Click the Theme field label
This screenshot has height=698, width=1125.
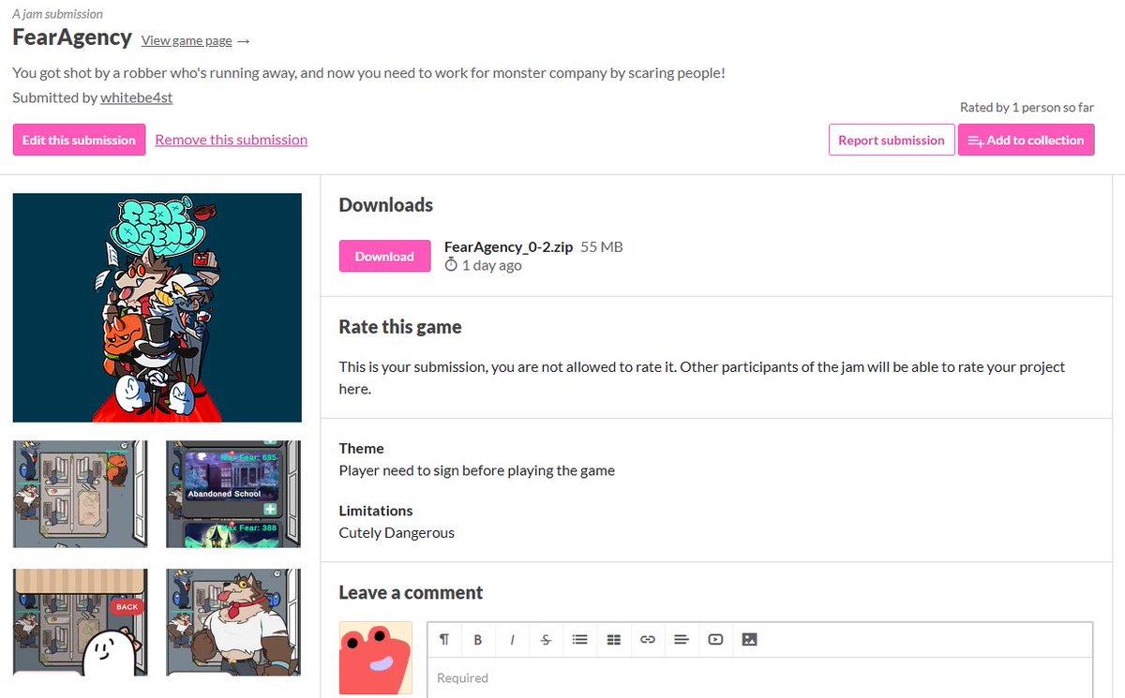362,448
